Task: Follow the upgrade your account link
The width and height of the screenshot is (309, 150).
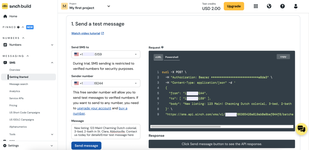Action: [x=94, y=108]
